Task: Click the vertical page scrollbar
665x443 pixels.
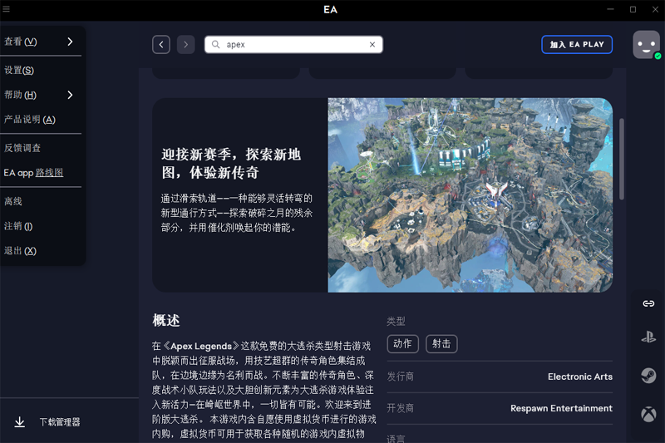Action: [x=622, y=158]
